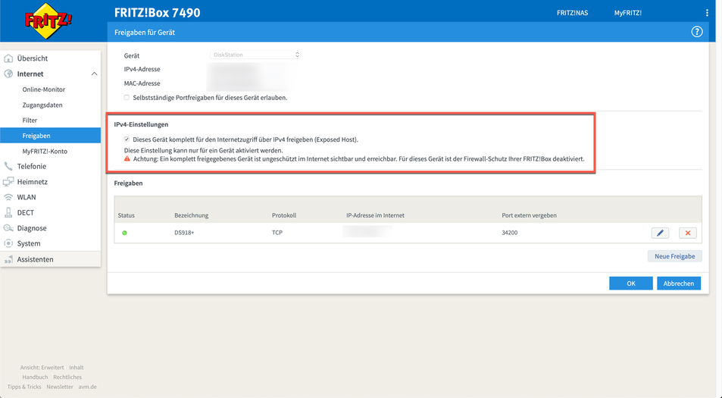Click the IP-Adresse im Internet header
The height and width of the screenshot is (398, 722).
375,215
